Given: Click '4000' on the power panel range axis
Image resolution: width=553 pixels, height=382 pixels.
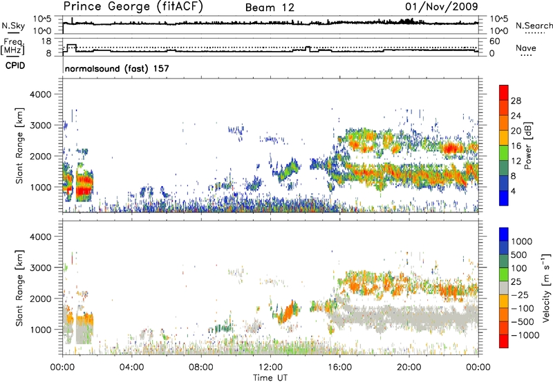Looking at the screenshot, I should 40,94.
